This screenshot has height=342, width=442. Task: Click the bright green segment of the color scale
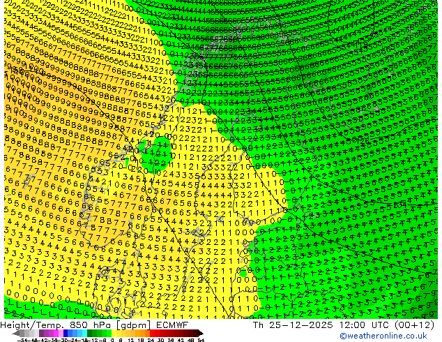(x=109, y=334)
